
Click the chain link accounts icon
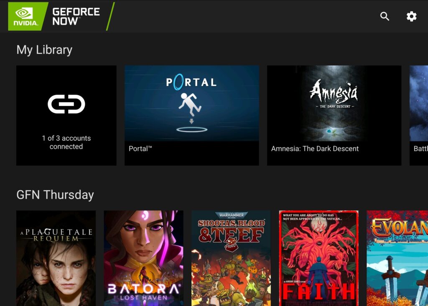click(66, 104)
